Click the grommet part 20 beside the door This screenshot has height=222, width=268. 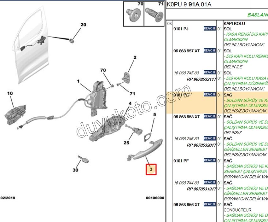point(72,40)
